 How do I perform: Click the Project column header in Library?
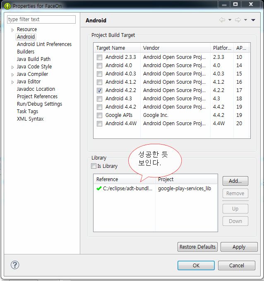(x=186, y=179)
